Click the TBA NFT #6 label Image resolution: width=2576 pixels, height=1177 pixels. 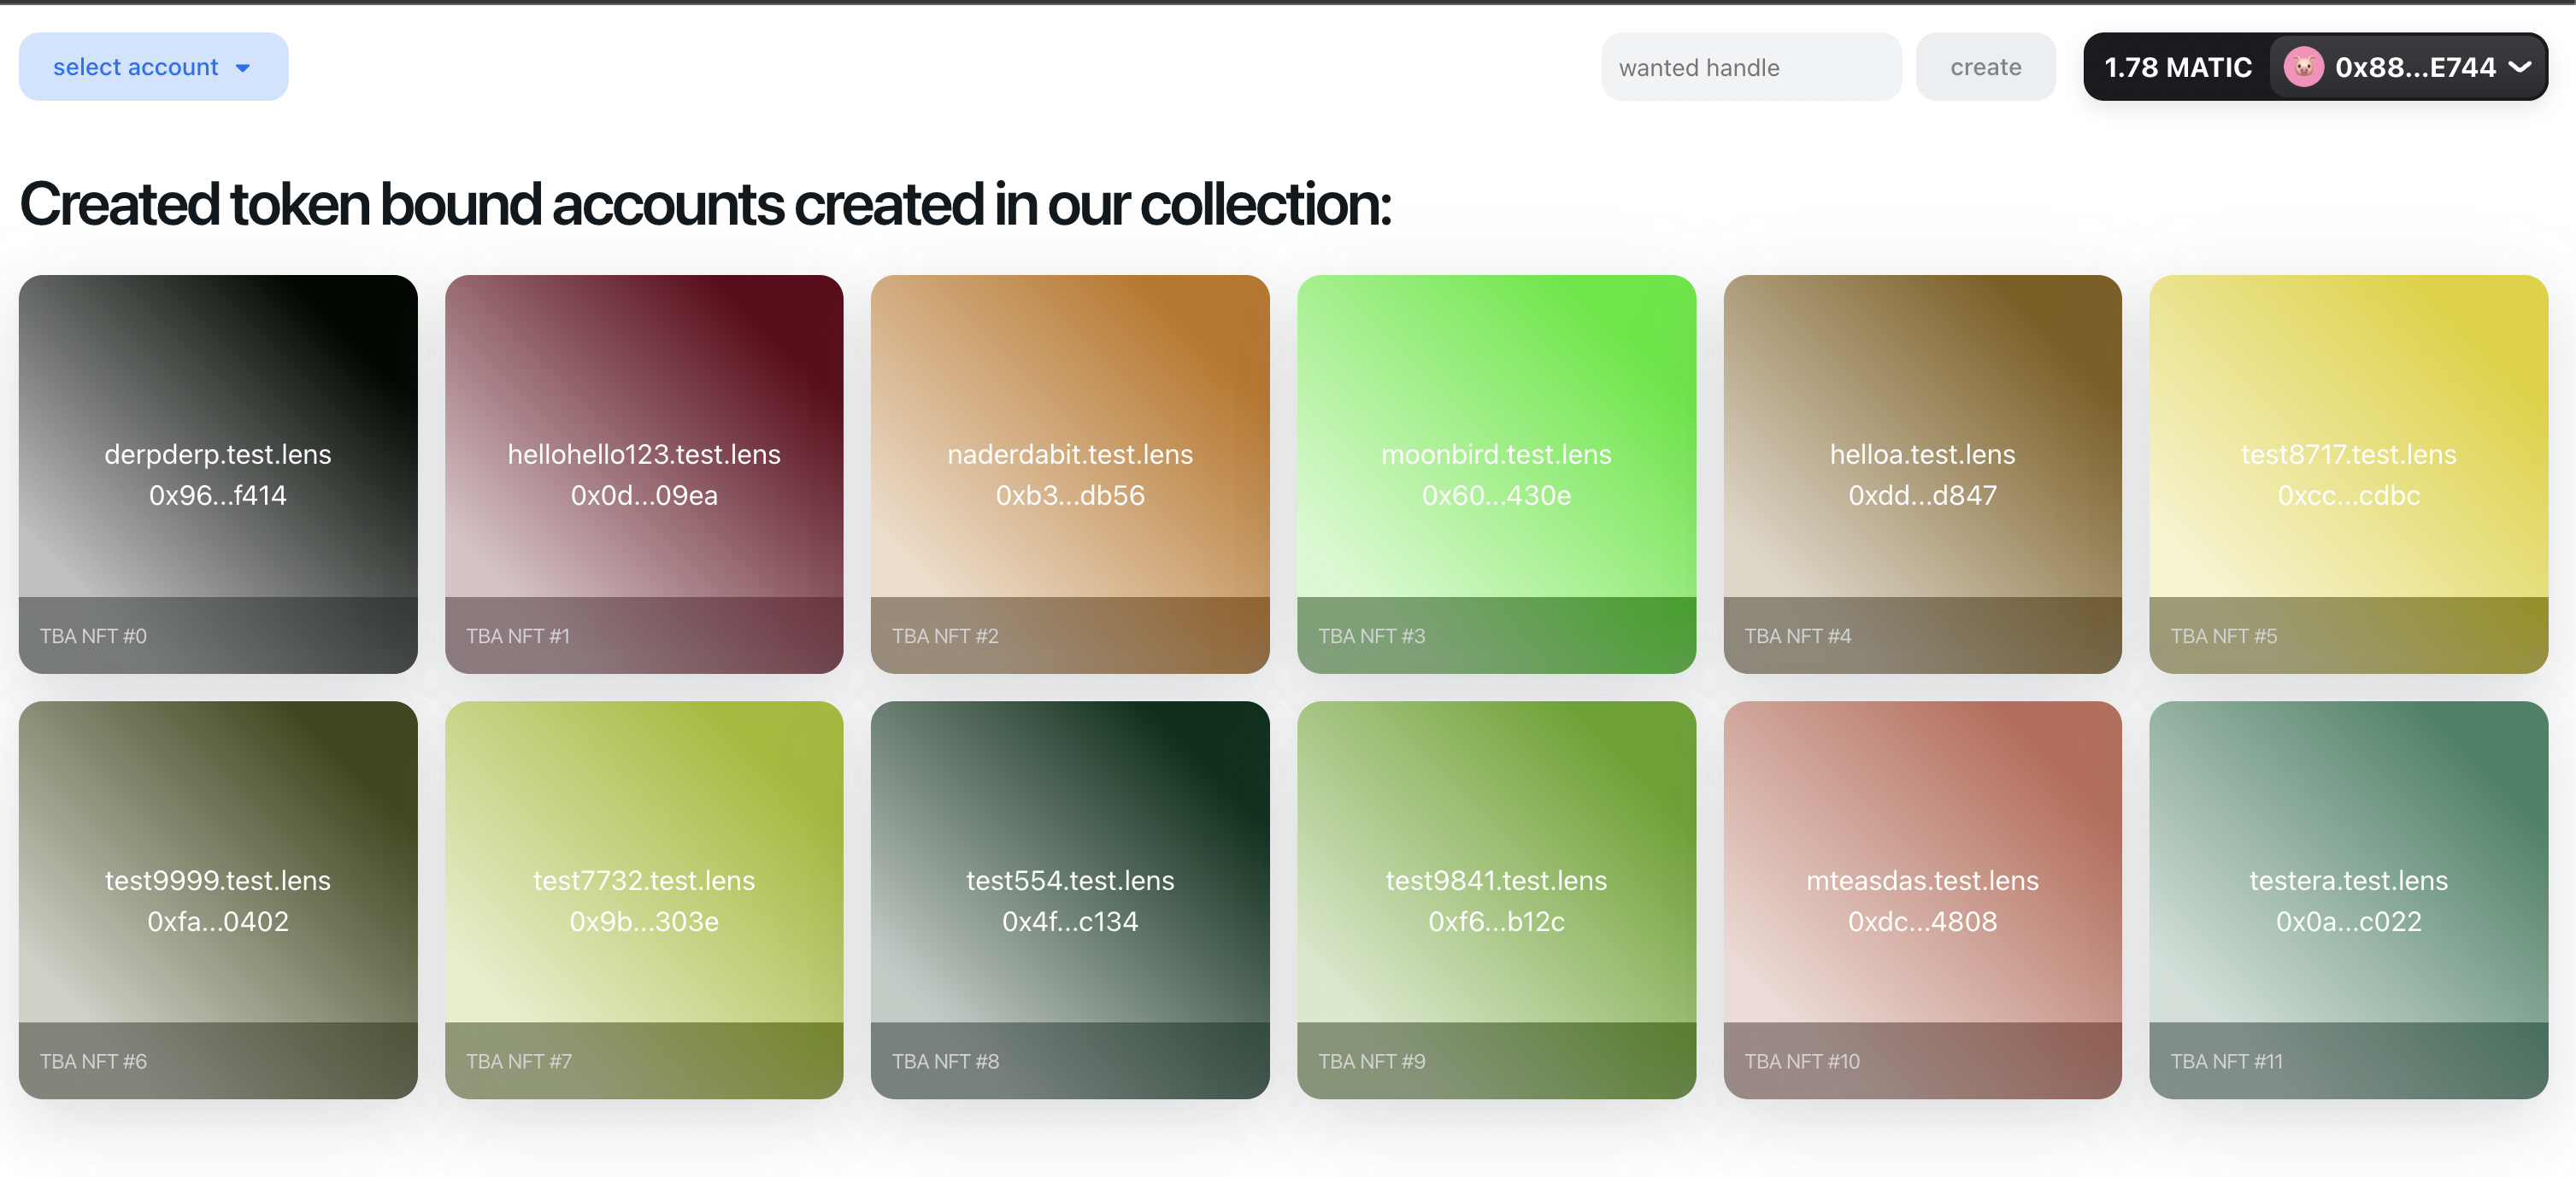tap(93, 1061)
